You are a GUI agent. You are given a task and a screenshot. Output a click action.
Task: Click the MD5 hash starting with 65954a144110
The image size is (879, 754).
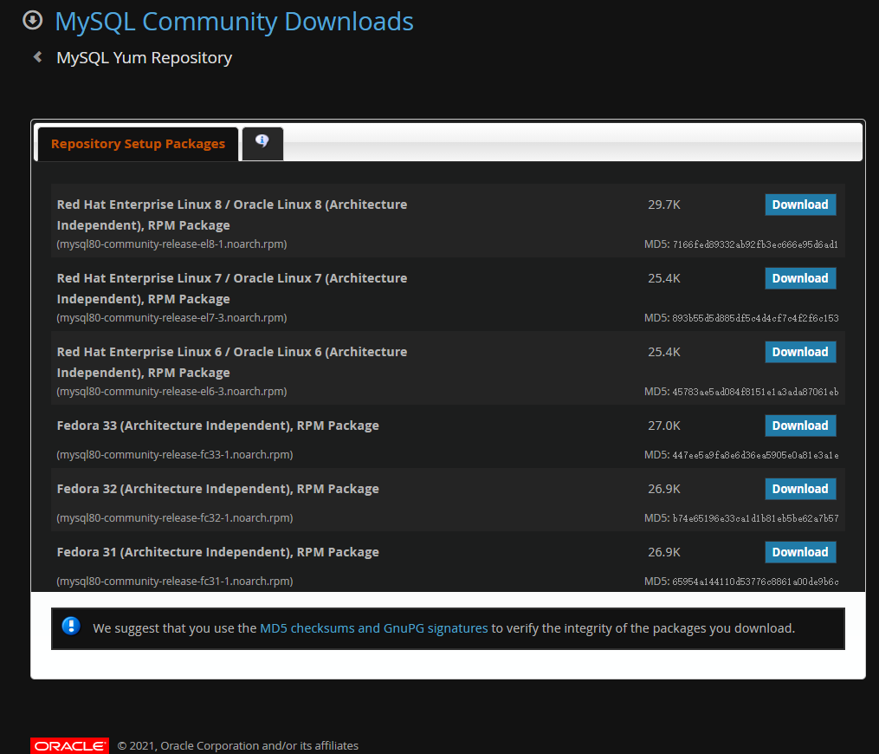pos(755,582)
